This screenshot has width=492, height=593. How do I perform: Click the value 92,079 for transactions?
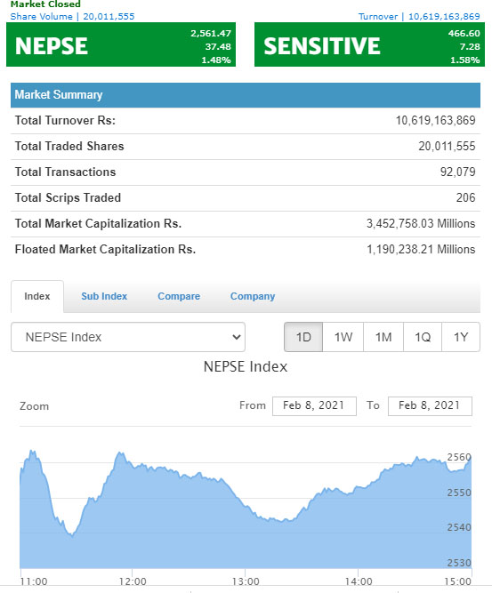(457, 172)
